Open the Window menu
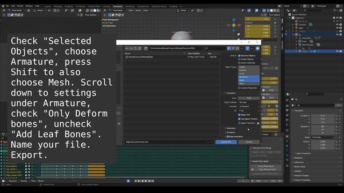 pyautogui.click(x=29, y=6)
